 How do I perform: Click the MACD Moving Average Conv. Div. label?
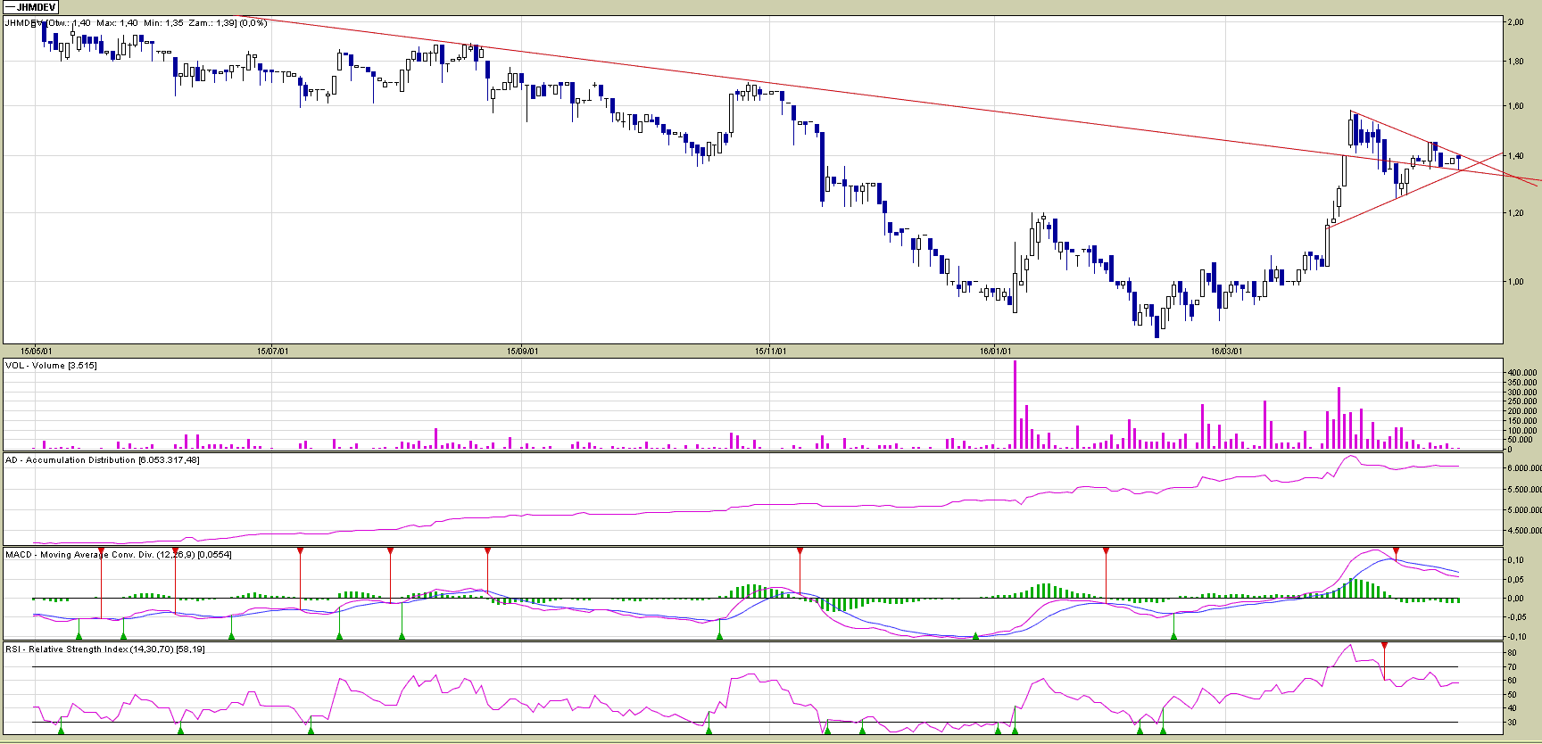pos(118,555)
